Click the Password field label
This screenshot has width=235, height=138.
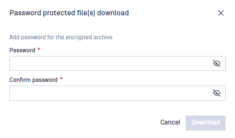coord(22,50)
